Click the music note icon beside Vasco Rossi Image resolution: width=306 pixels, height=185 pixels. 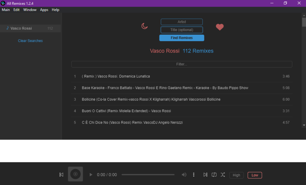8,28
